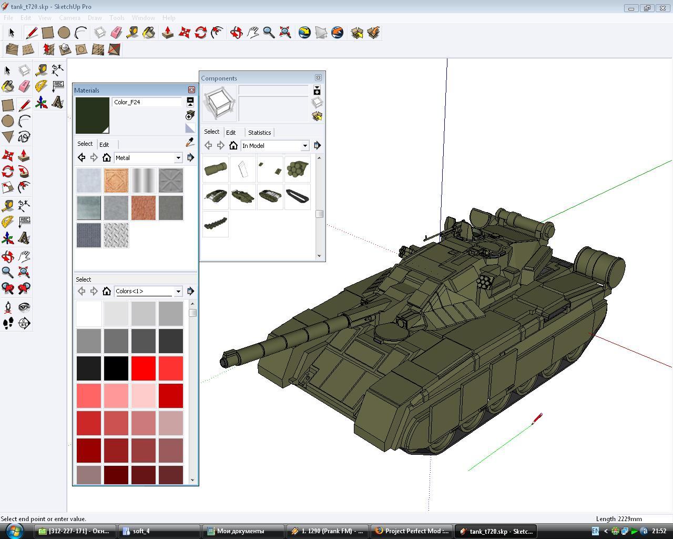Select the Drape sandbox tool
This screenshot has width=673, height=539.
(81, 49)
